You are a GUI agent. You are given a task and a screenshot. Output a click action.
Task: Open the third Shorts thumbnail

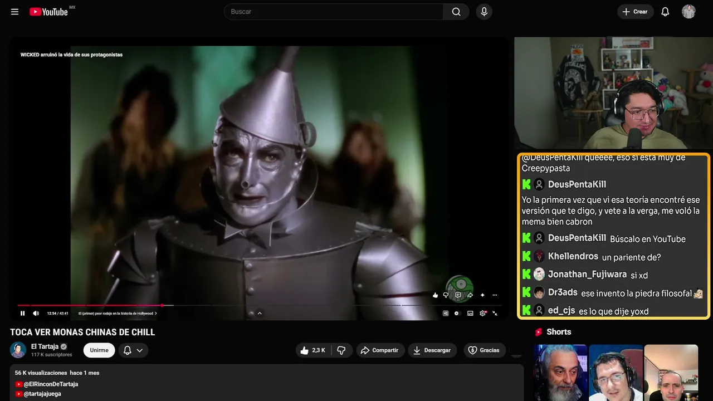click(x=671, y=373)
